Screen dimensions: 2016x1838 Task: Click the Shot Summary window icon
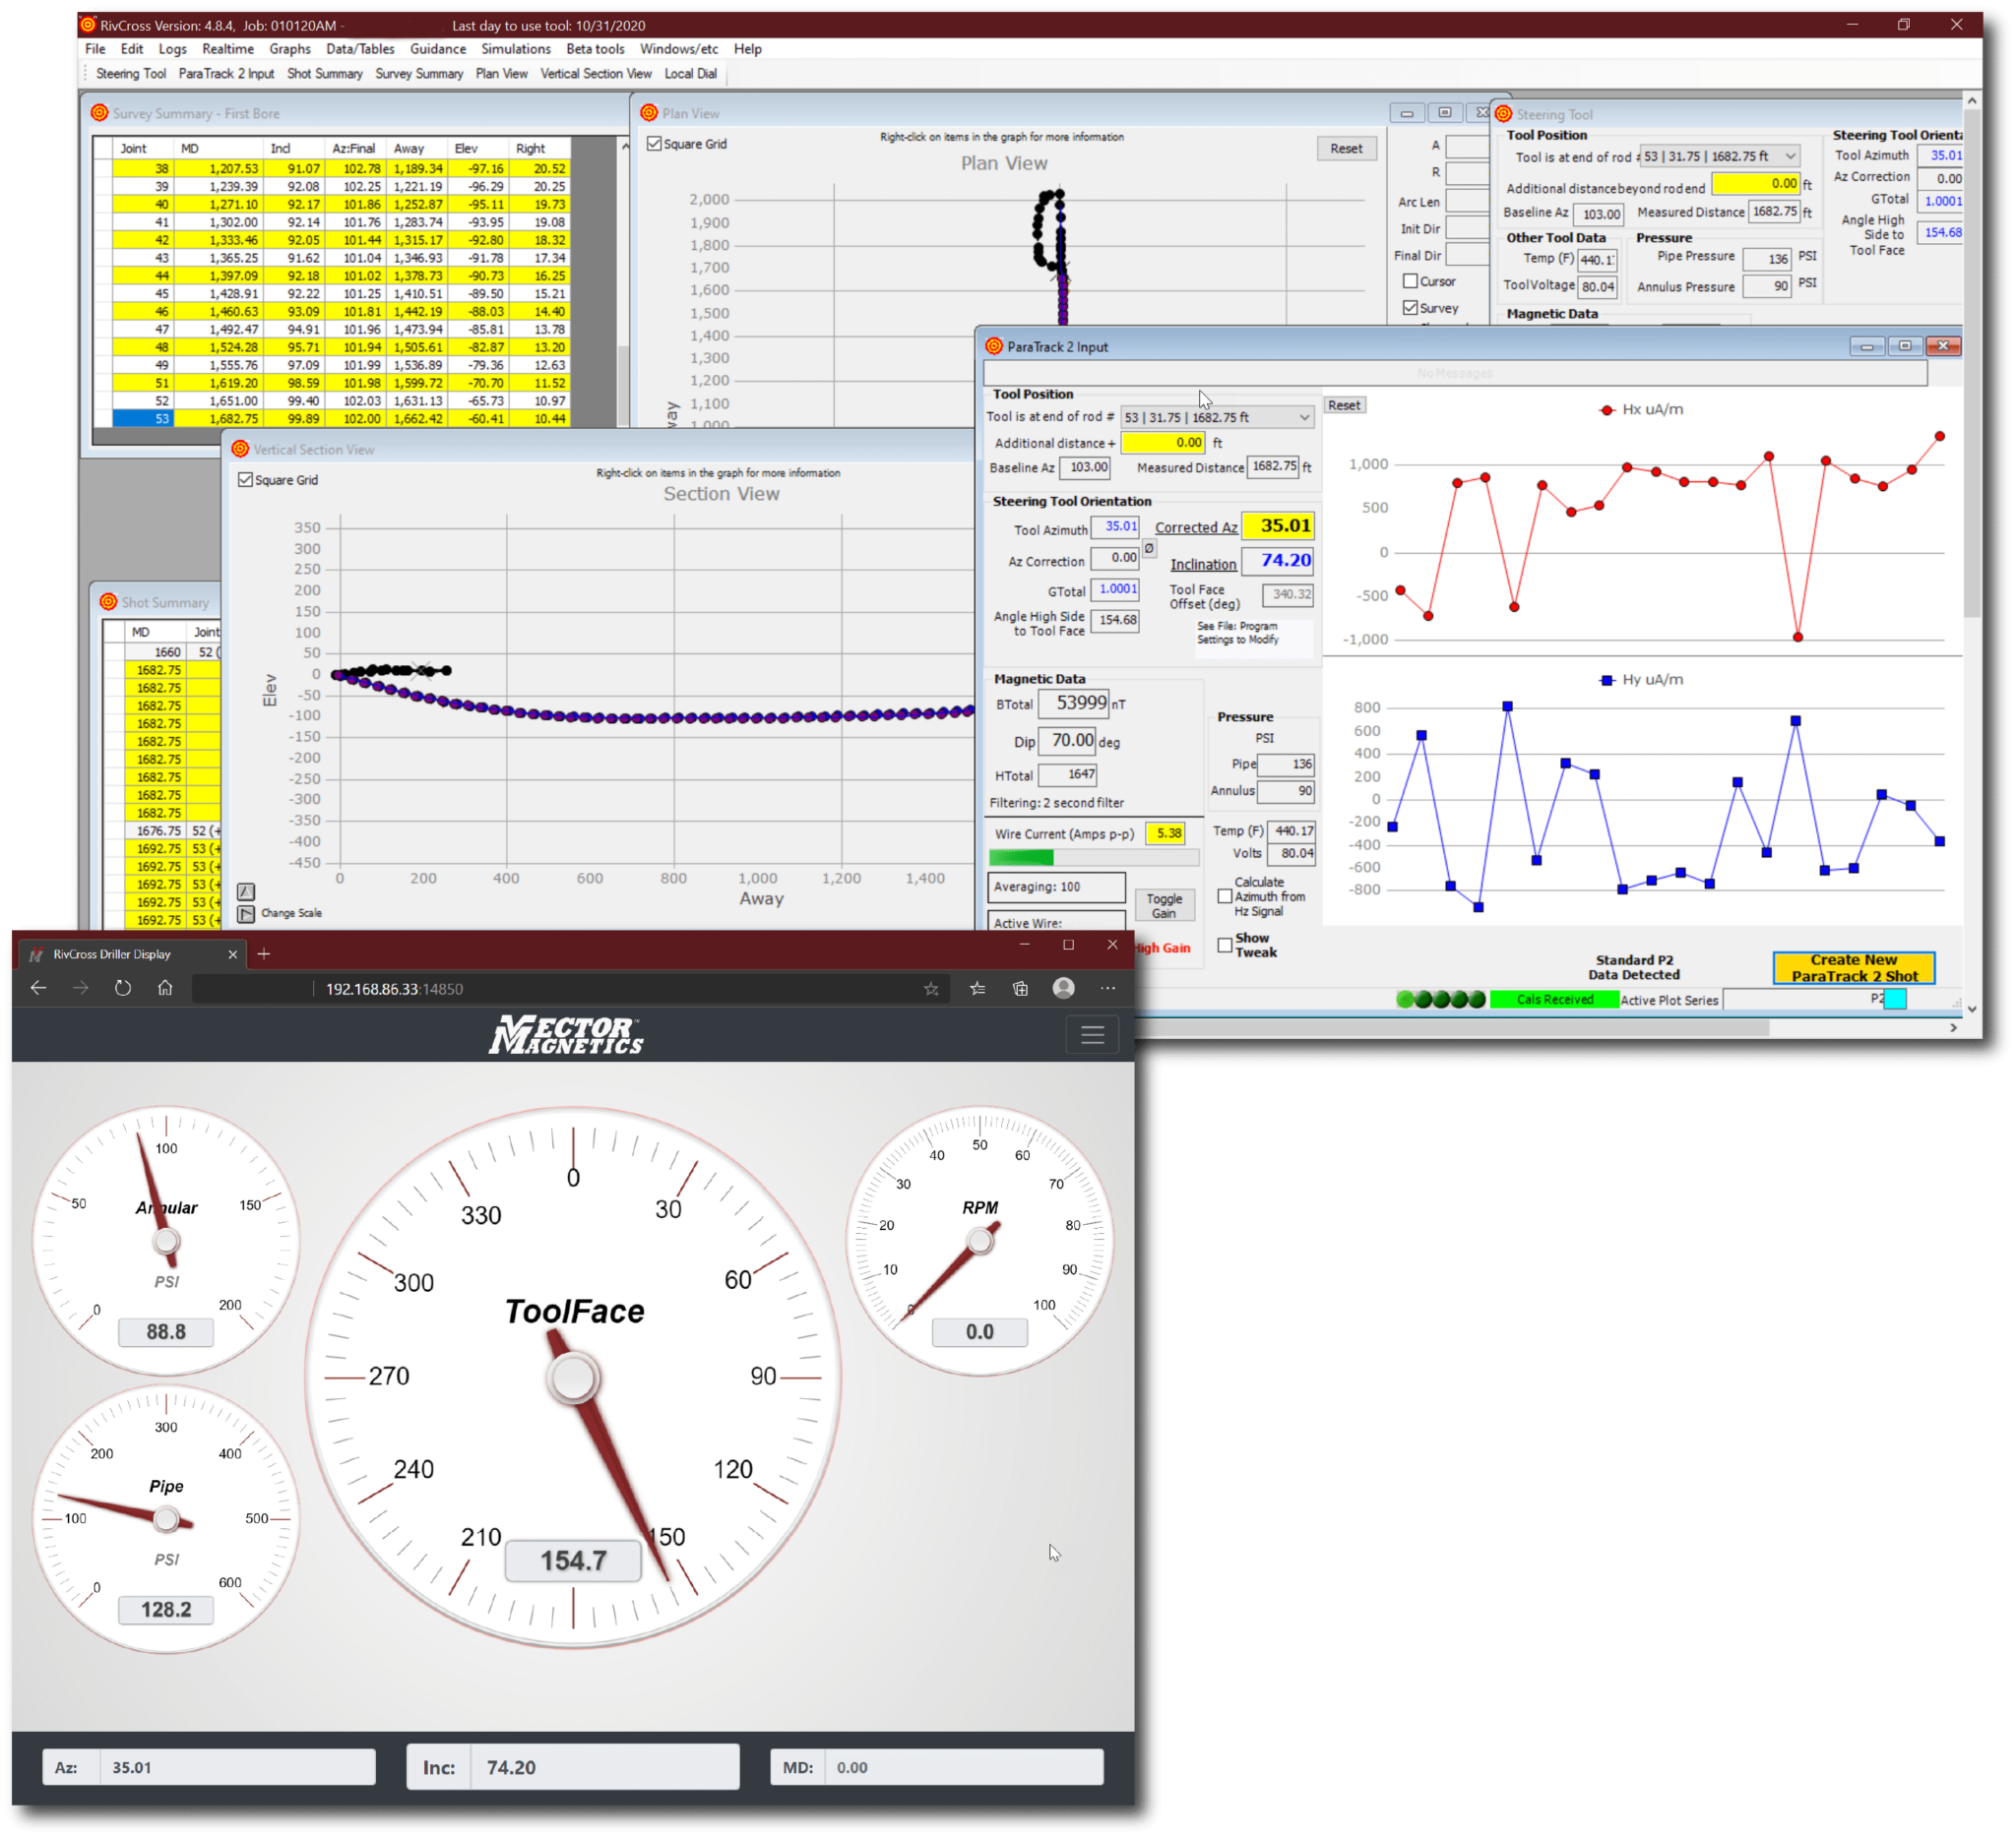[x=108, y=601]
